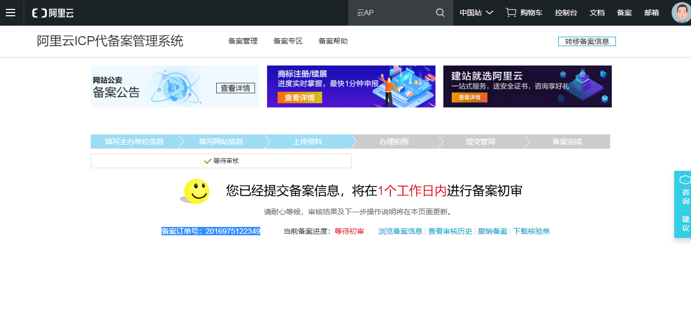Viewport: 691px width, 316px height.
Task: Select the 办理拍照 progress step
Action: [394, 141]
